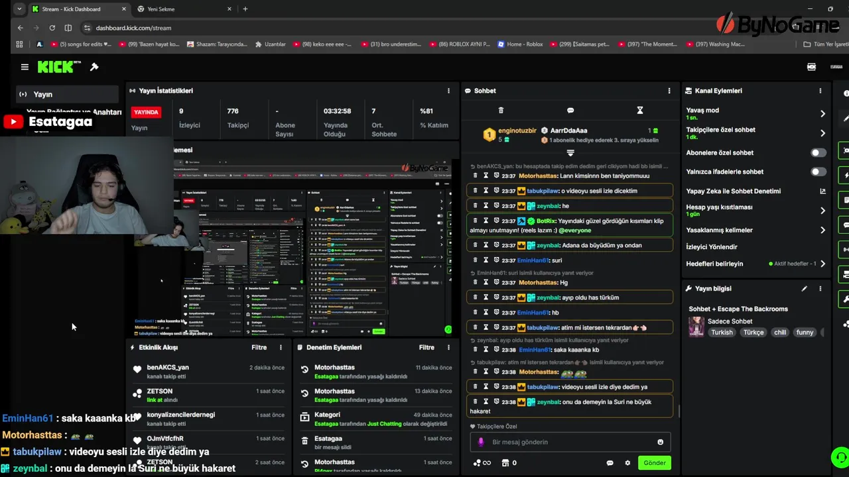Image resolution: width=849 pixels, height=477 pixels.
Task: Click the chat bubble icon left of gear
Action: [610, 462]
